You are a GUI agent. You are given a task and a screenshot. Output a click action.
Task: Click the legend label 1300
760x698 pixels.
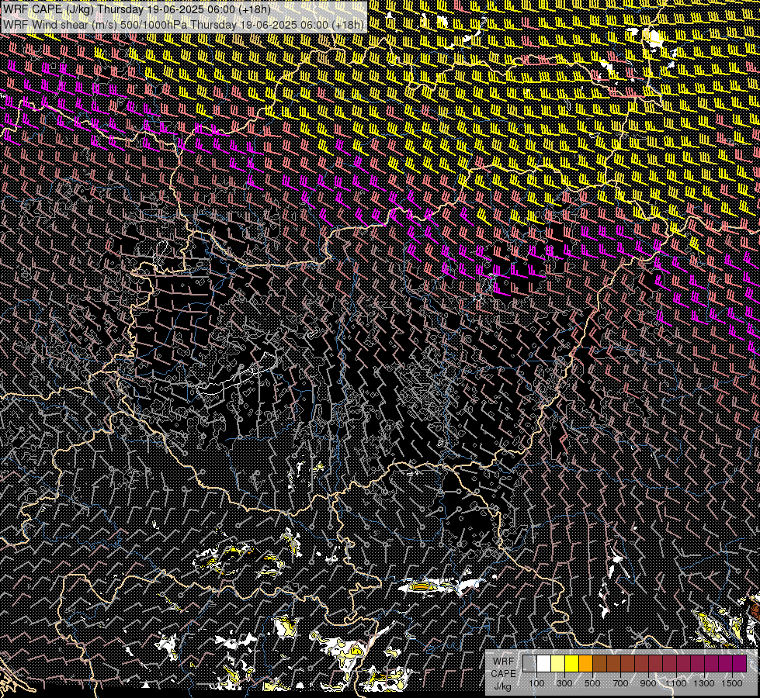point(704,683)
